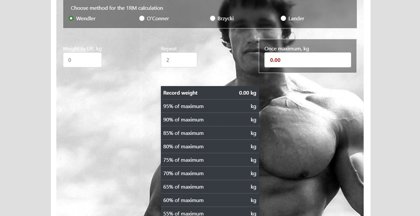Click the 'Once maximum, kg' label

point(287,49)
